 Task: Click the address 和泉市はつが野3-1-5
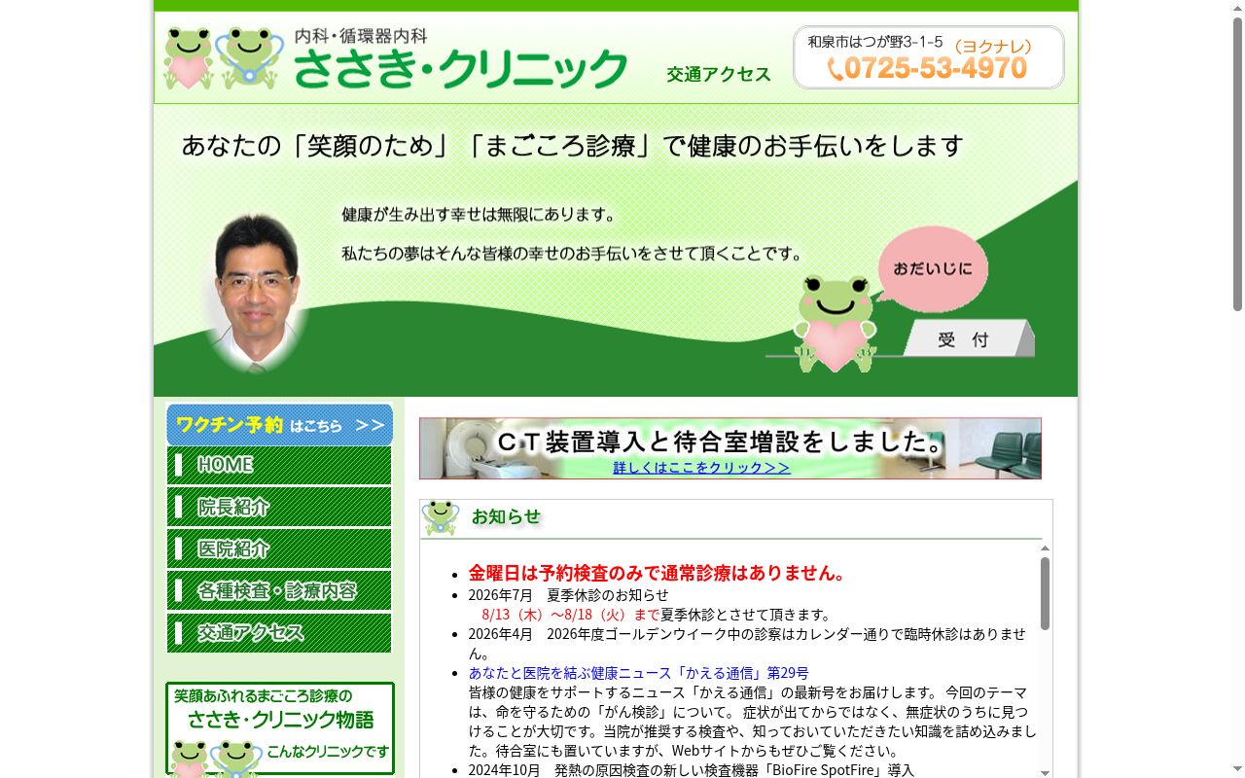point(875,42)
